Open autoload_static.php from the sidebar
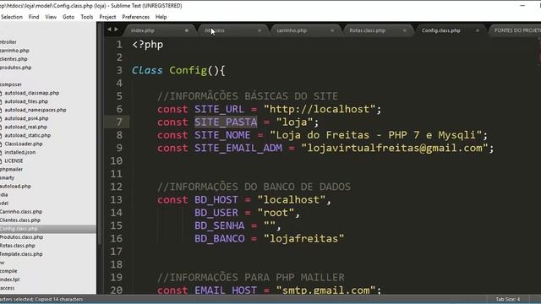 [27, 135]
